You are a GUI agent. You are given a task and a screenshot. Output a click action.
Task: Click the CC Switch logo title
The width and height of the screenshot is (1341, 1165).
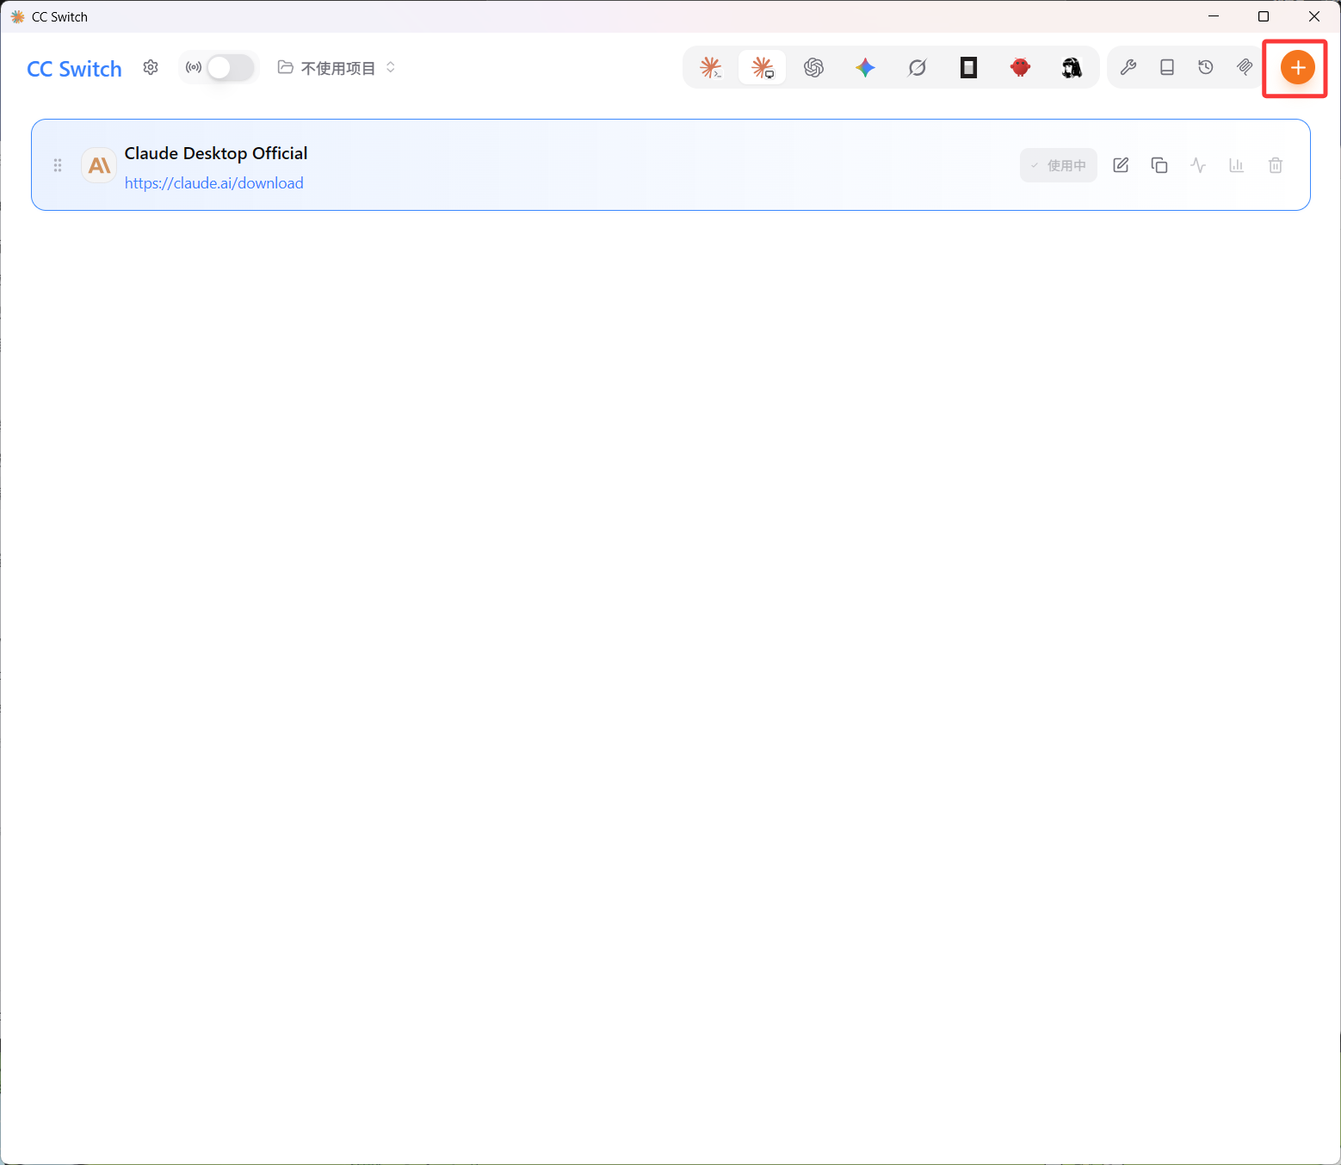[74, 69]
